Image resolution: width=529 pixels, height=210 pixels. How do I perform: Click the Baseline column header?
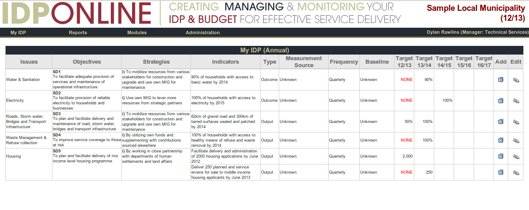pyautogui.click(x=377, y=62)
